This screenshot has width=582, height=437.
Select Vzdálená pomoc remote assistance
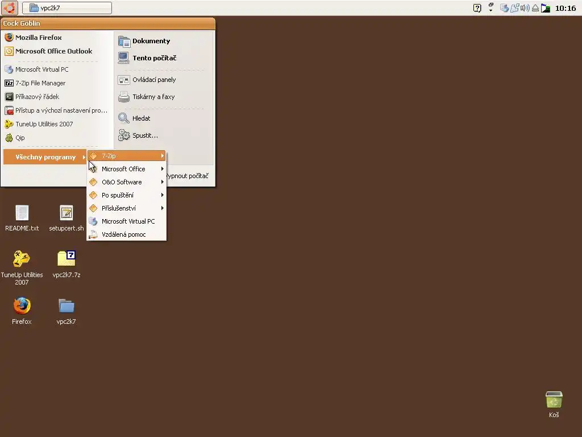(127, 234)
